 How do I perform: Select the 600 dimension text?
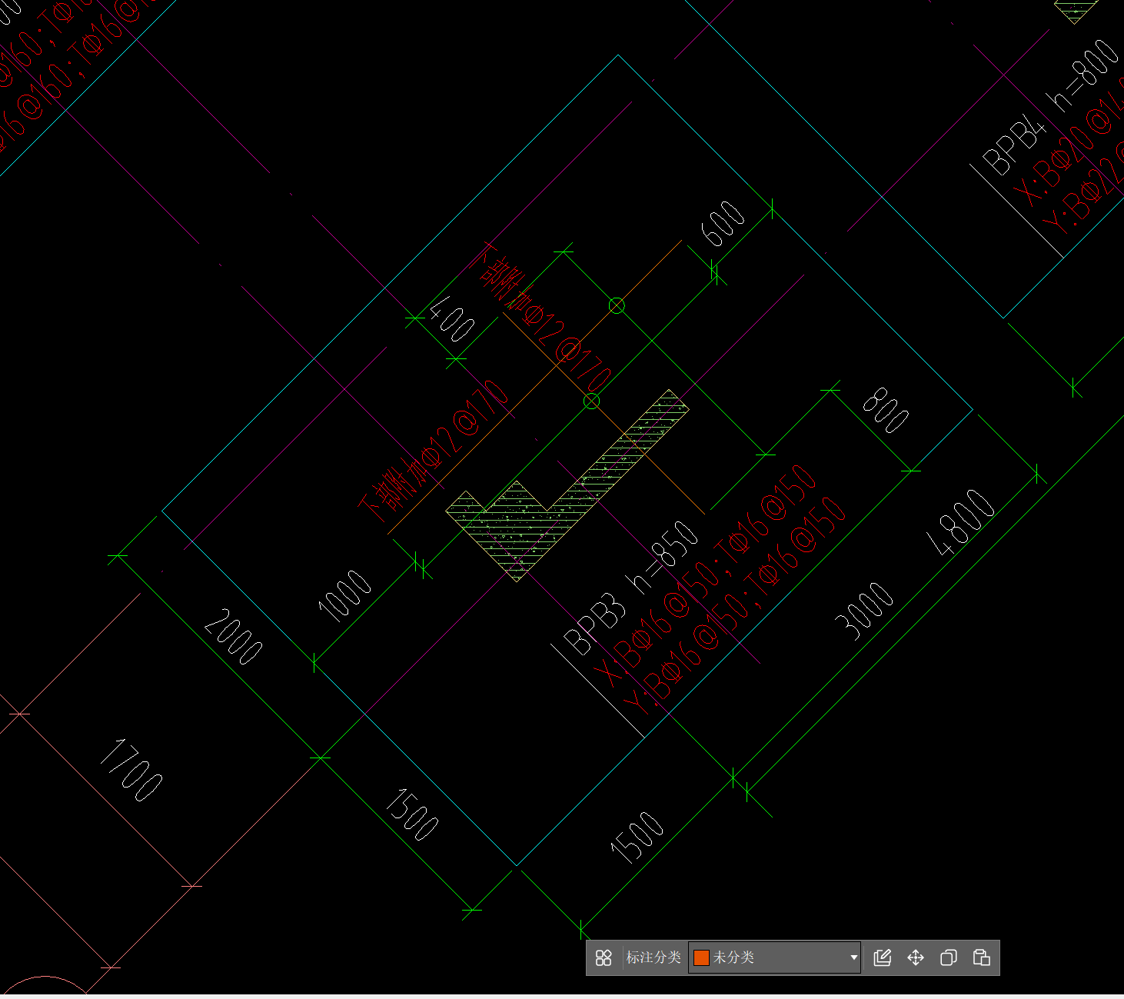click(723, 224)
